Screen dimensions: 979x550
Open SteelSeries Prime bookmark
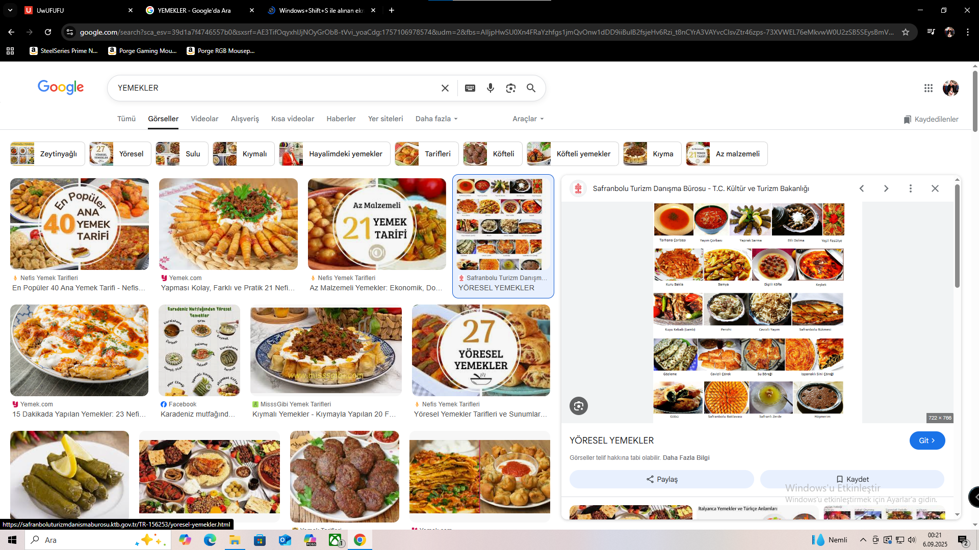tap(64, 51)
